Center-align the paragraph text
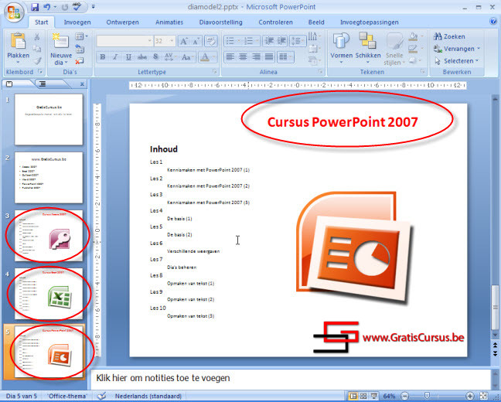 243,57
